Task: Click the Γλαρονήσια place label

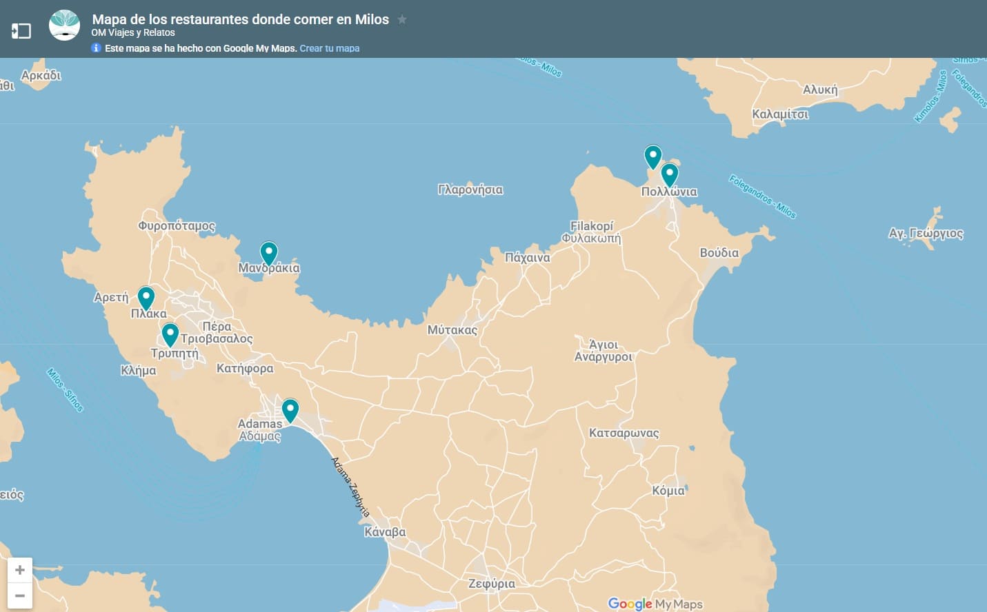Action: point(470,190)
